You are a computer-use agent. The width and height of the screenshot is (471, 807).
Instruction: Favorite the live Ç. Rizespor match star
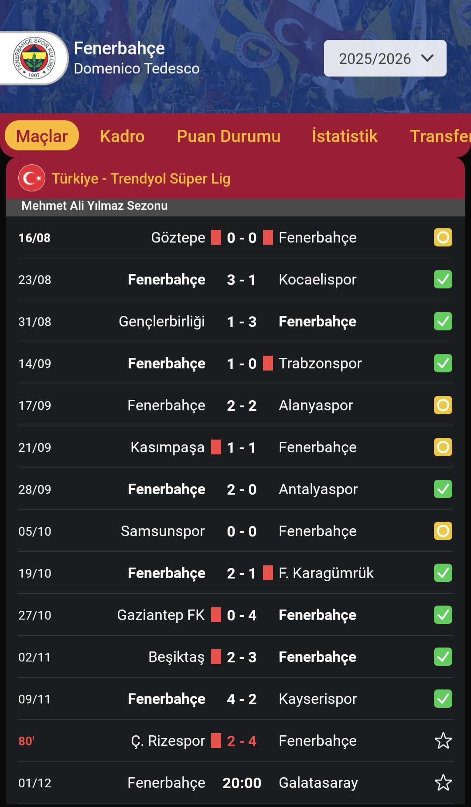pyautogui.click(x=443, y=741)
